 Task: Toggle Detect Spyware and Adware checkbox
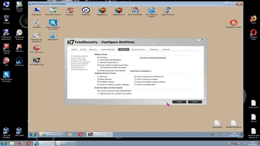(x=98, y=71)
